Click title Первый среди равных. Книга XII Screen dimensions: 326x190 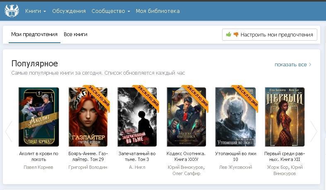(x=285, y=156)
